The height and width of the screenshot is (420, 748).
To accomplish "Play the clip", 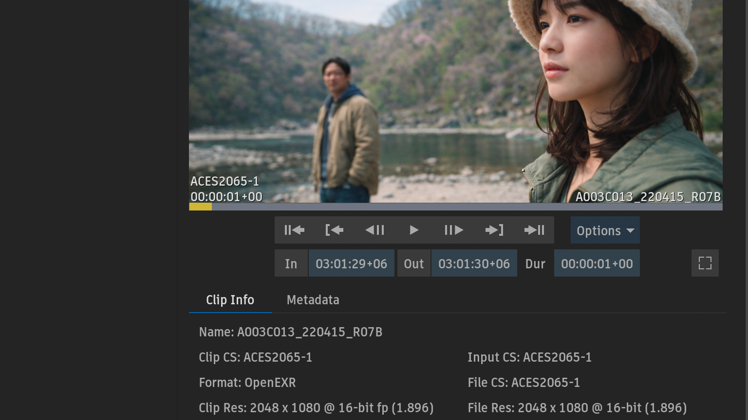I will (x=414, y=230).
